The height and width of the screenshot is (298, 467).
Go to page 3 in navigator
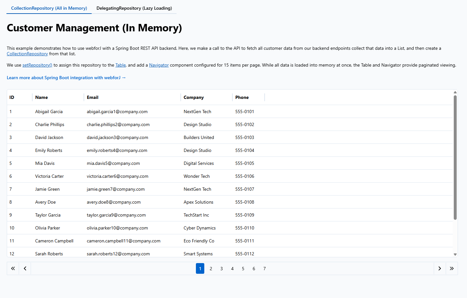[221, 269]
